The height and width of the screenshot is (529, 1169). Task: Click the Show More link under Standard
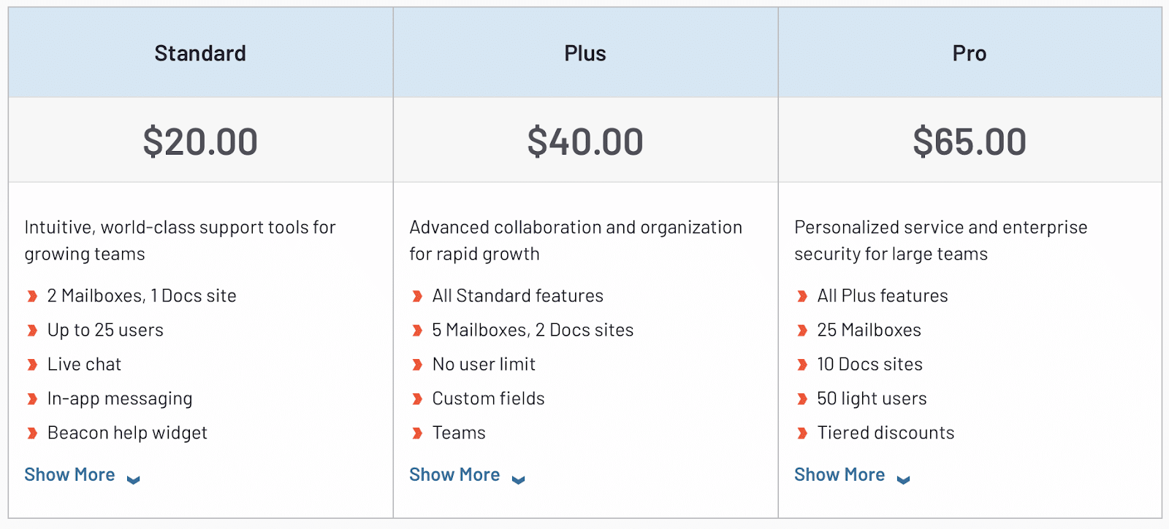coord(70,475)
